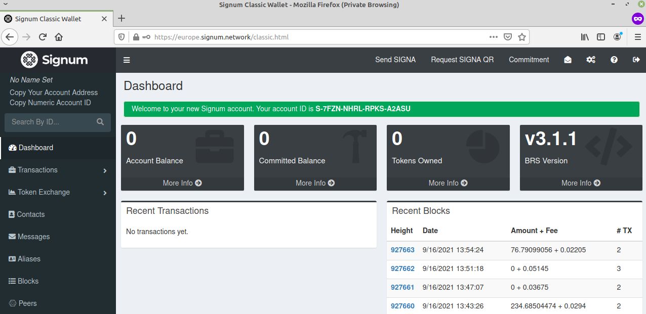The width and height of the screenshot is (646, 314).
Task: Bookmark this page with star icon
Action: (522, 37)
